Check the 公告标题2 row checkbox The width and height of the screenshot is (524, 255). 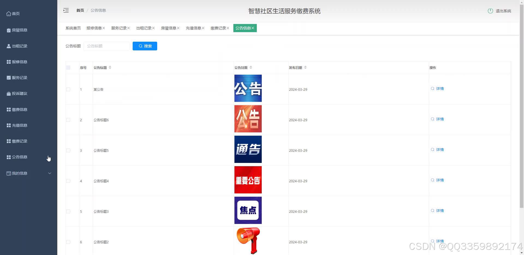click(x=68, y=242)
